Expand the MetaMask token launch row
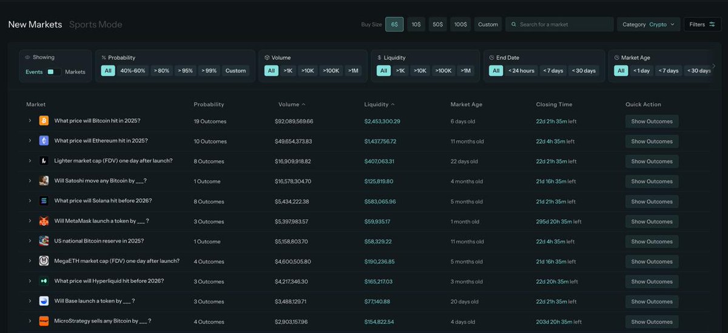 click(x=30, y=221)
